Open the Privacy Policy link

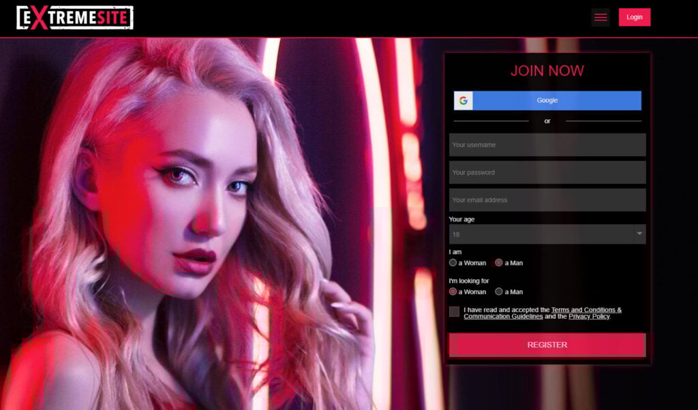(x=589, y=317)
